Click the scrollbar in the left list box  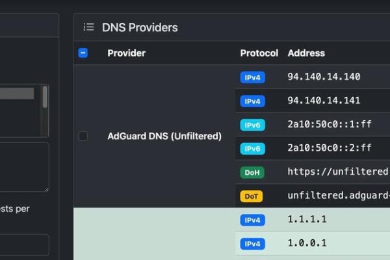point(45,97)
